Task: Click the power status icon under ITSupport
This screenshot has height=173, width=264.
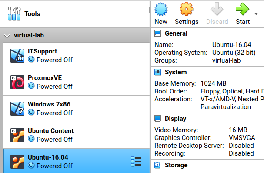Action: pos(31,59)
